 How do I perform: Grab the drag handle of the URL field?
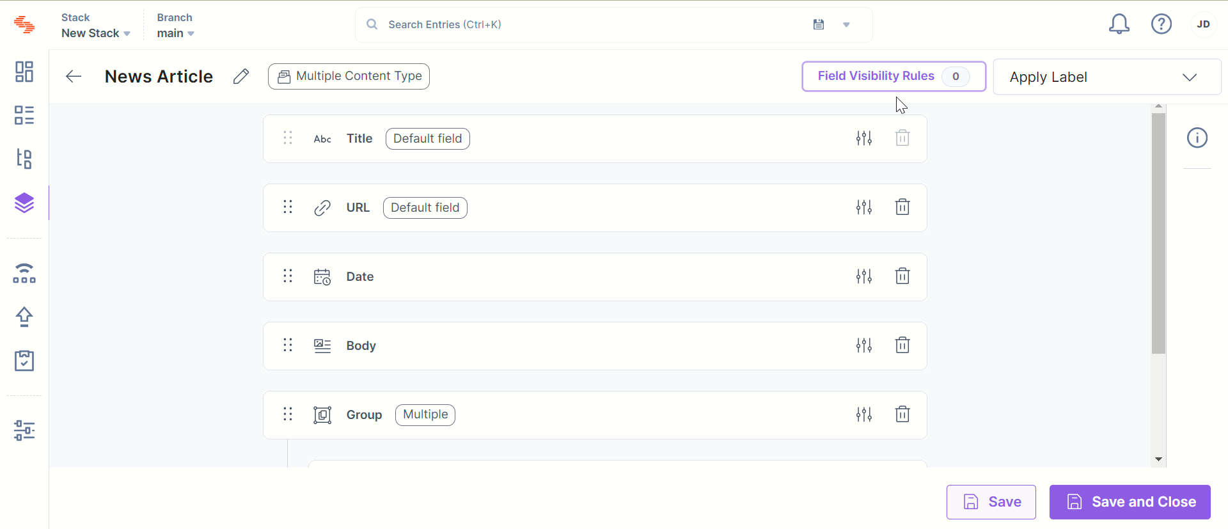click(288, 207)
